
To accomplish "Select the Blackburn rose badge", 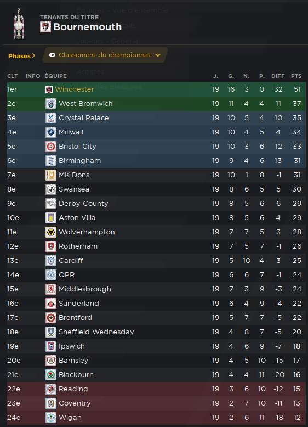I will 51,375.
